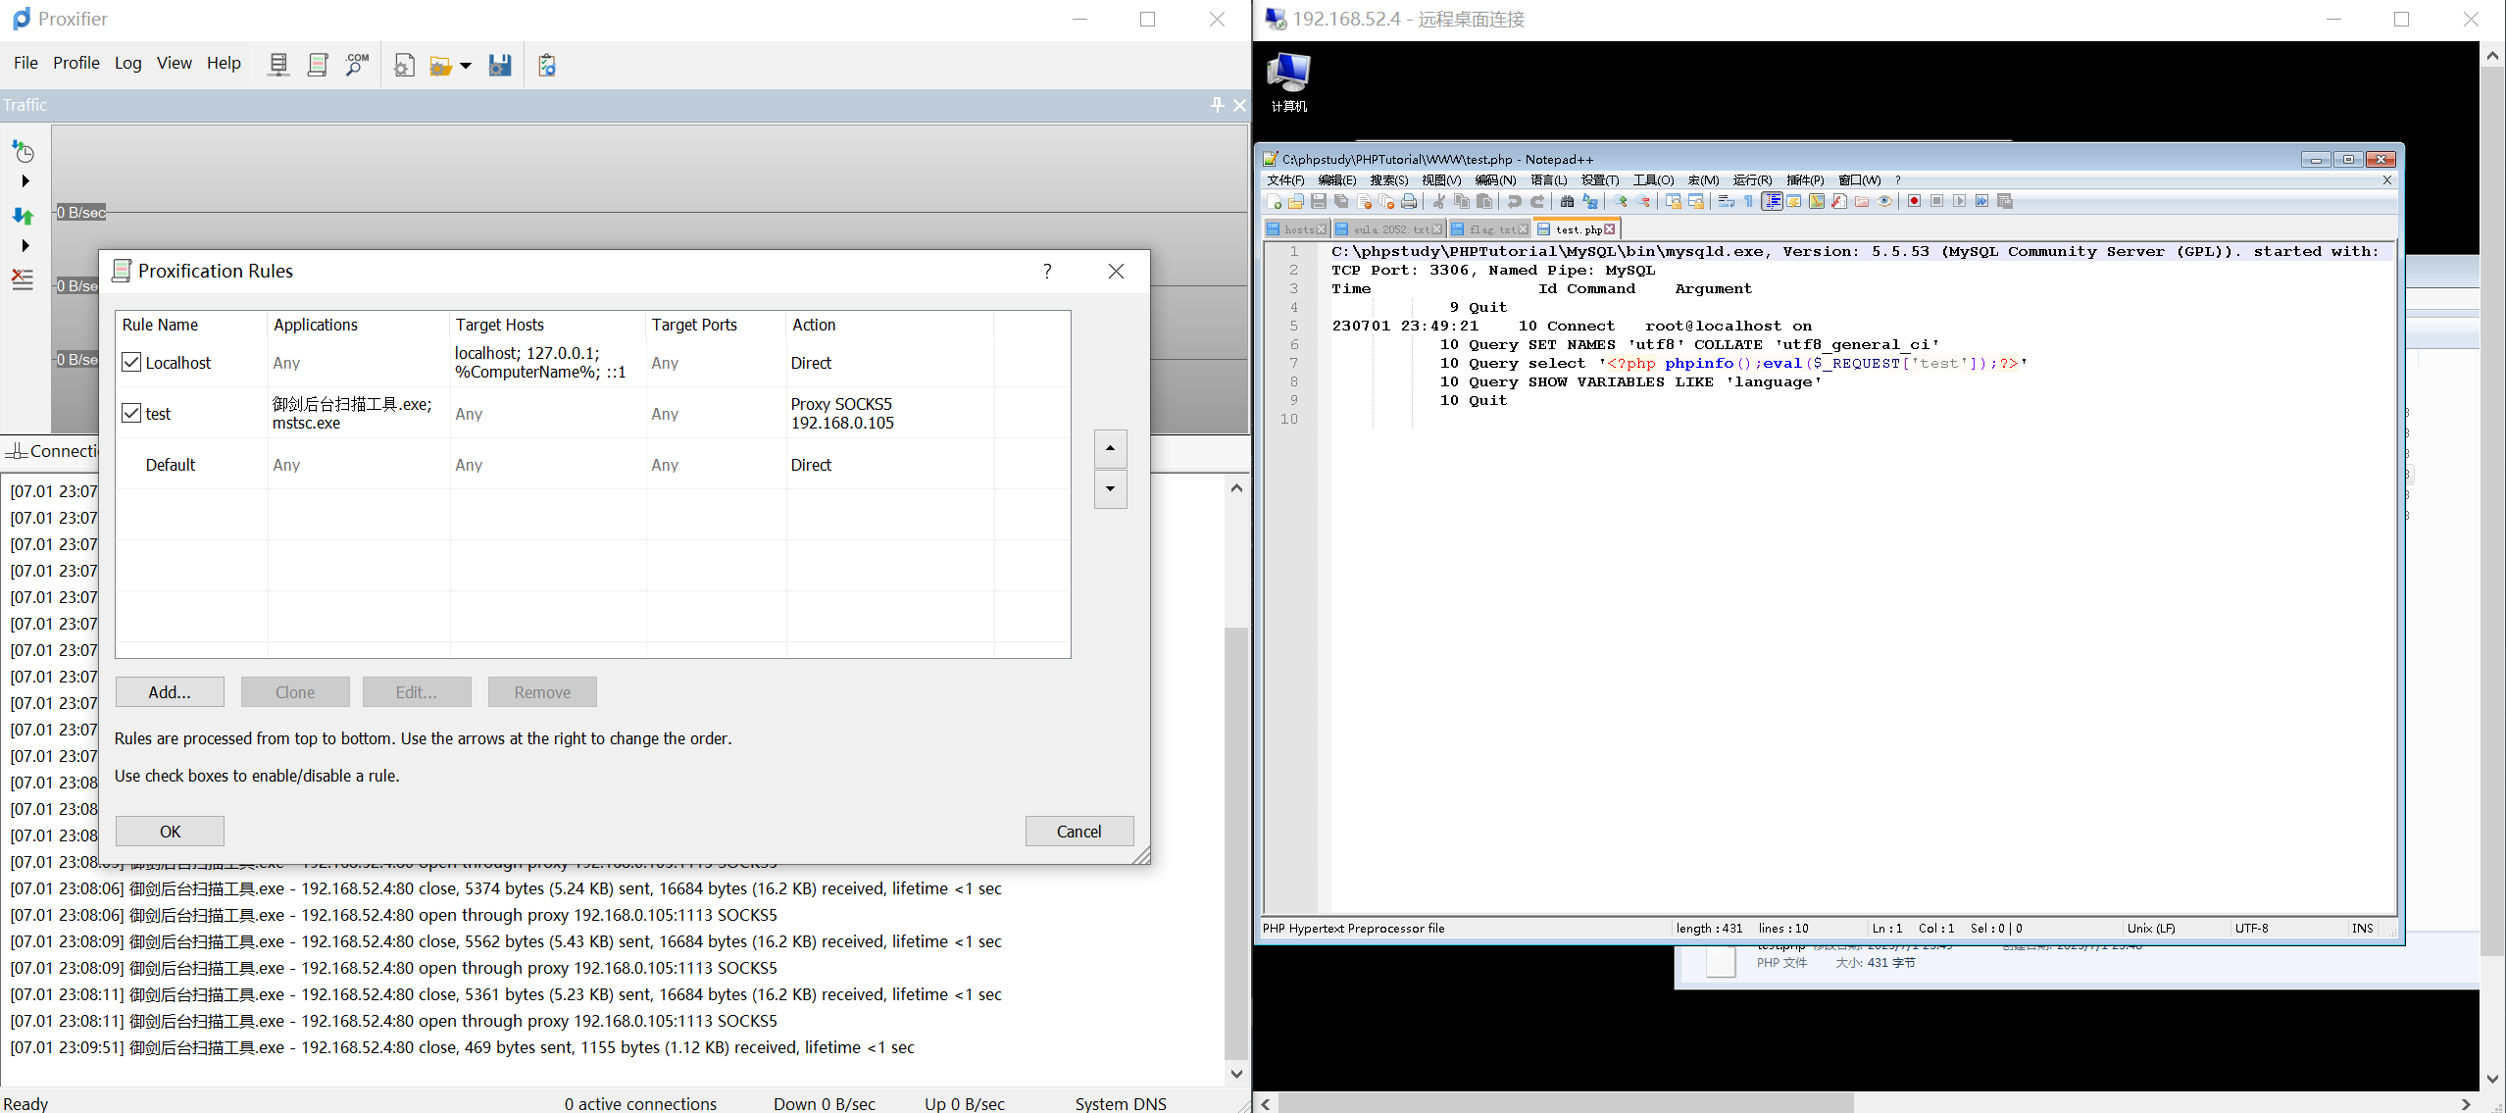Click Notepad++ Zoom In icon
The image size is (2506, 1113).
[x=1620, y=201]
